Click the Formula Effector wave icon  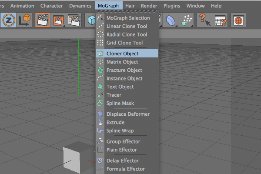(x=100, y=169)
